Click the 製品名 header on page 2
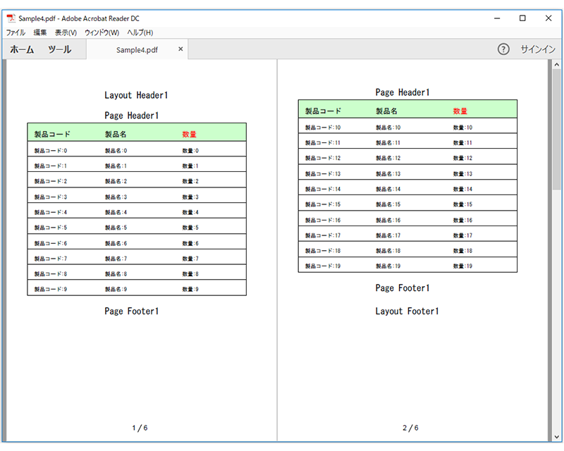This screenshot has height=451, width=564. 386,111
